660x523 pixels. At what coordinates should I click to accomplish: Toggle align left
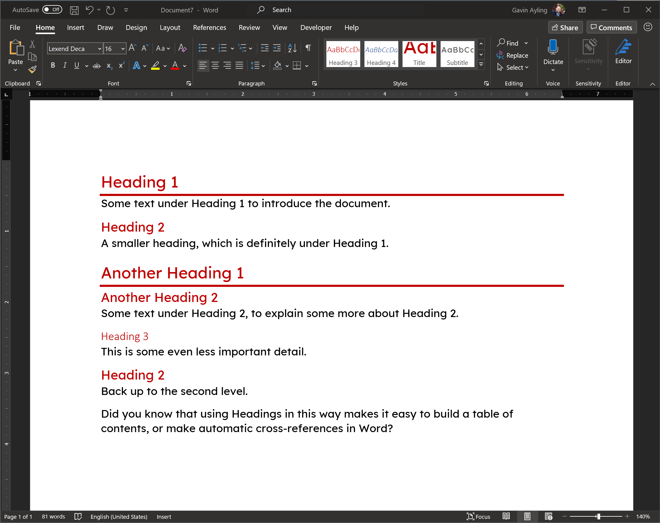click(203, 66)
